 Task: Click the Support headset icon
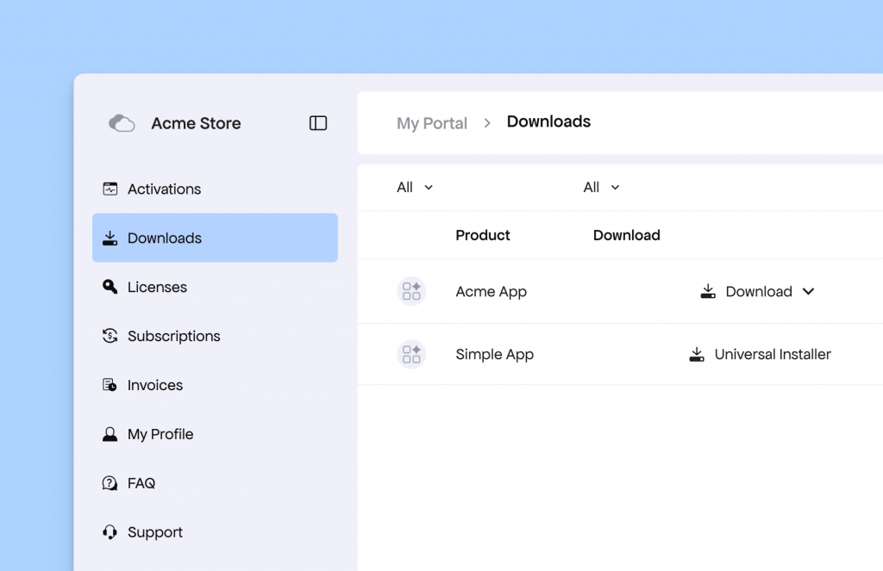click(x=110, y=532)
